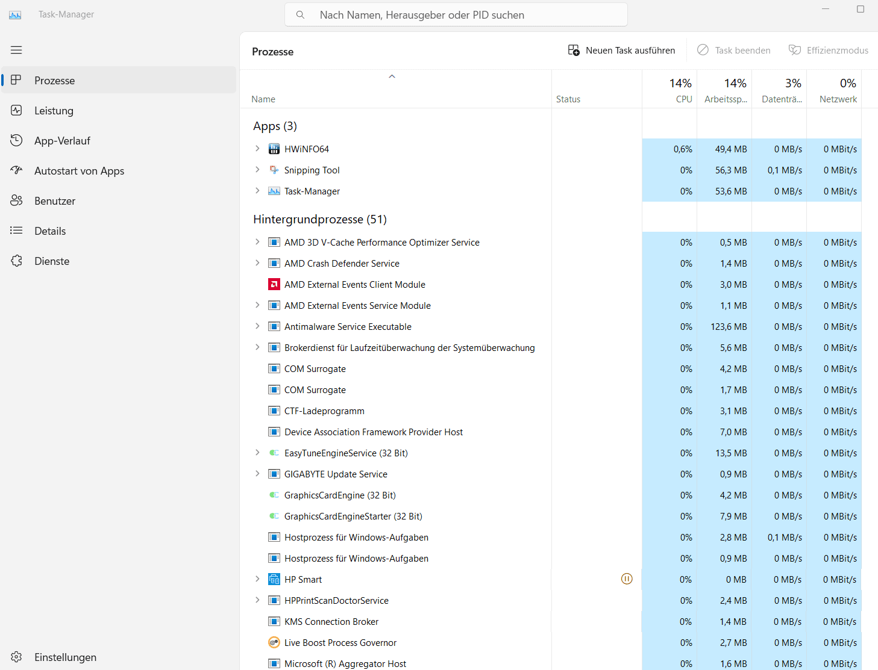This screenshot has width=878, height=670.
Task: Click the App-Verlauf history icon
Action: 16,140
